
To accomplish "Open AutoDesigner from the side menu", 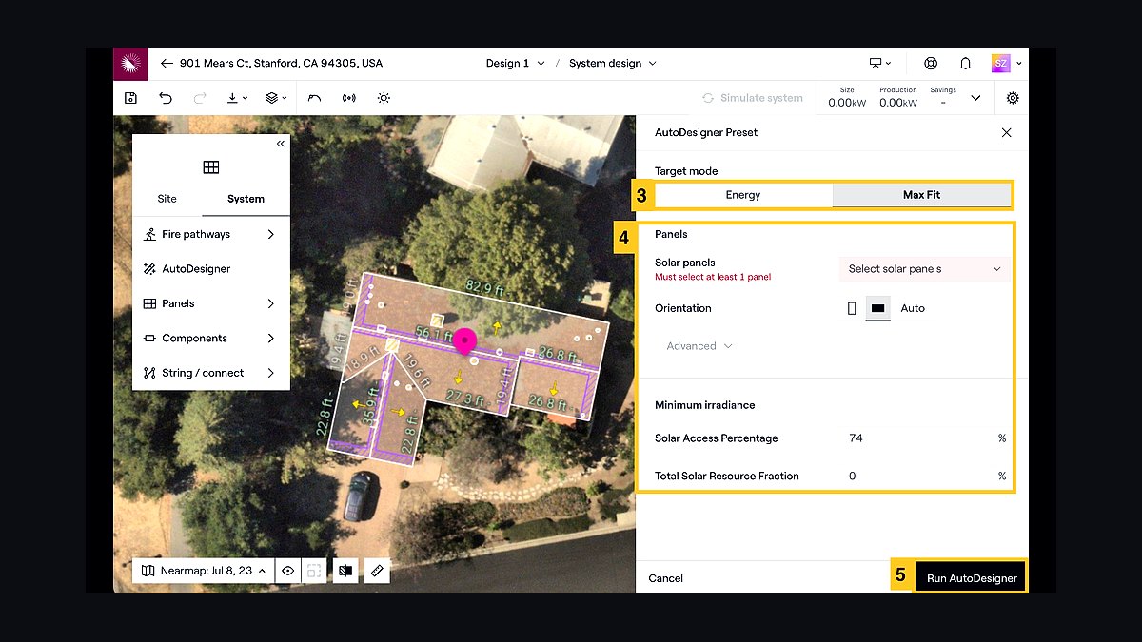I will point(210,269).
